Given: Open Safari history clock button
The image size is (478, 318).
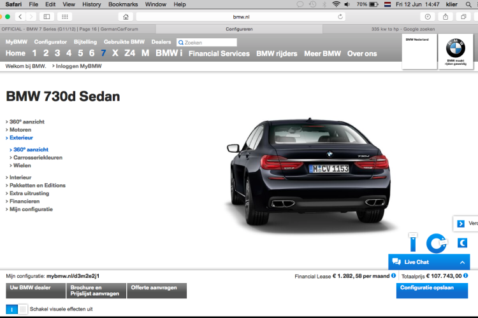Looking at the screenshot, I should tap(428, 17).
